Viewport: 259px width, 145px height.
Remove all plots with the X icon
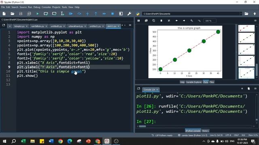(169, 21)
